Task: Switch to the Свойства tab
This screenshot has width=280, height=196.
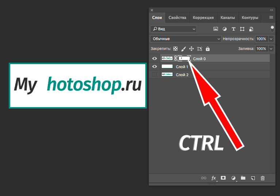Action: click(177, 17)
